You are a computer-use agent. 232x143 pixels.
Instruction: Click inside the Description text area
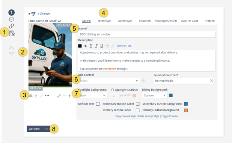147,60
